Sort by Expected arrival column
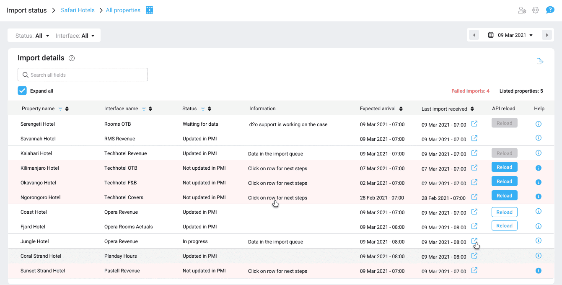Viewport: 562px width, 285px height. tap(401, 109)
